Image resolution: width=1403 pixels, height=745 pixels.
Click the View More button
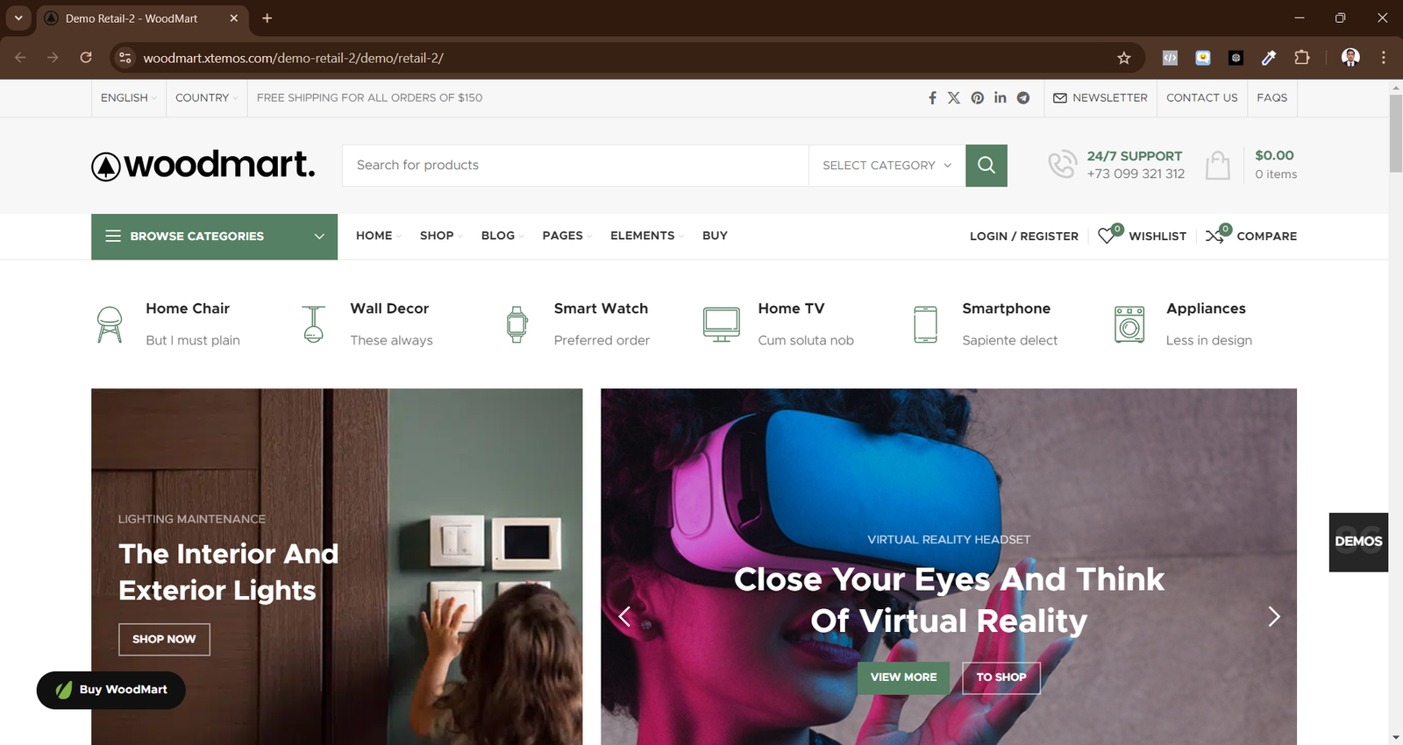coord(903,678)
